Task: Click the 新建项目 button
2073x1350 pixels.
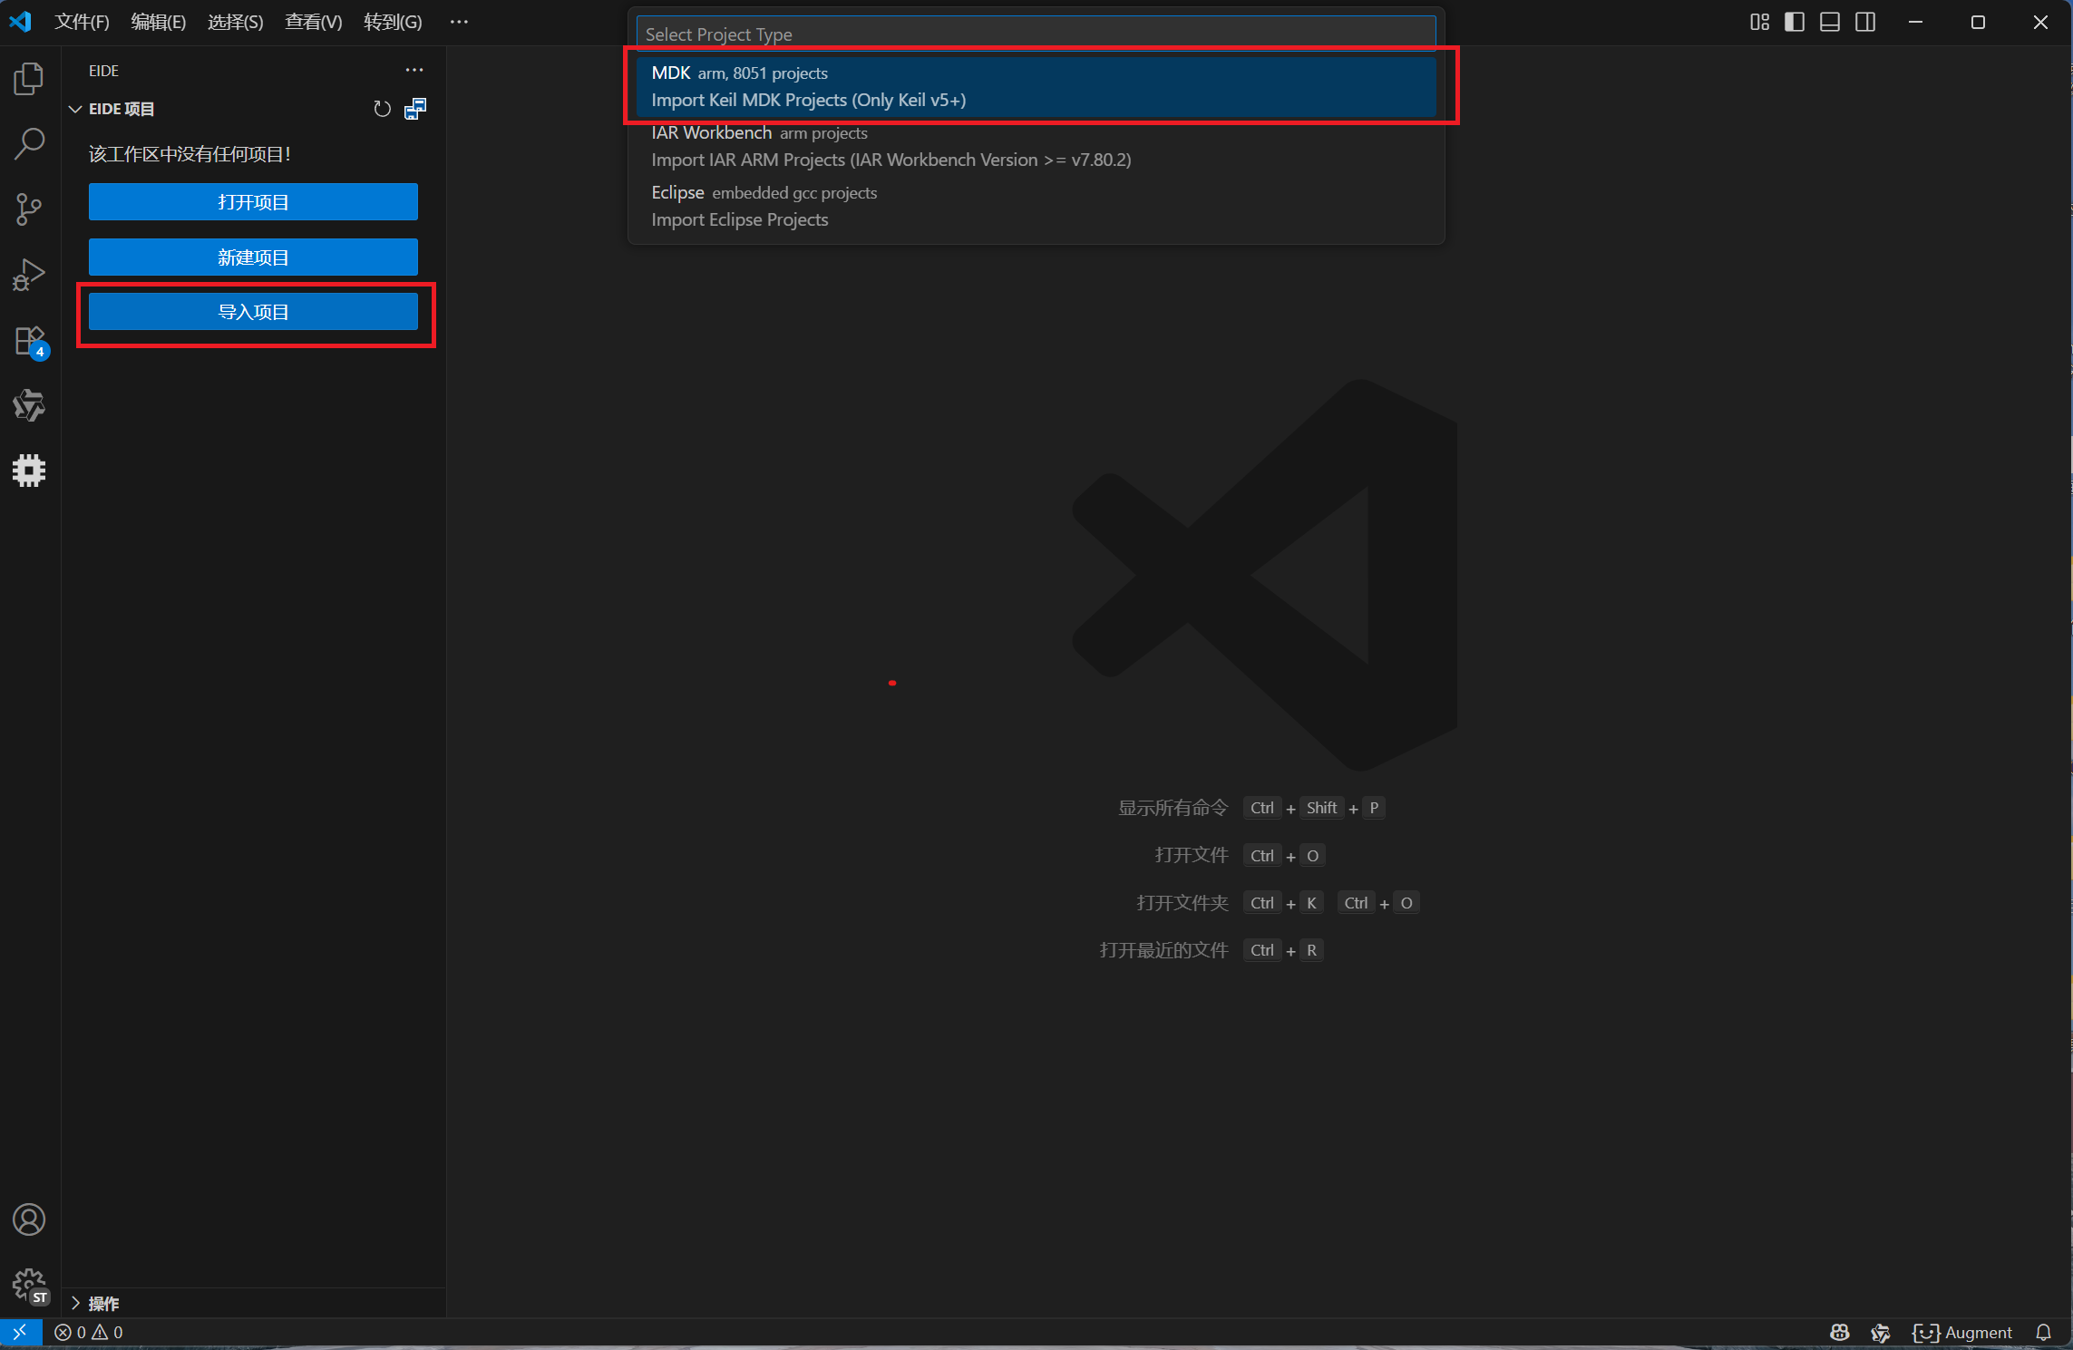Action: click(253, 257)
